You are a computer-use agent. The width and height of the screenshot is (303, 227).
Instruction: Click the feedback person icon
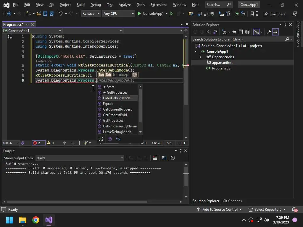click(295, 14)
